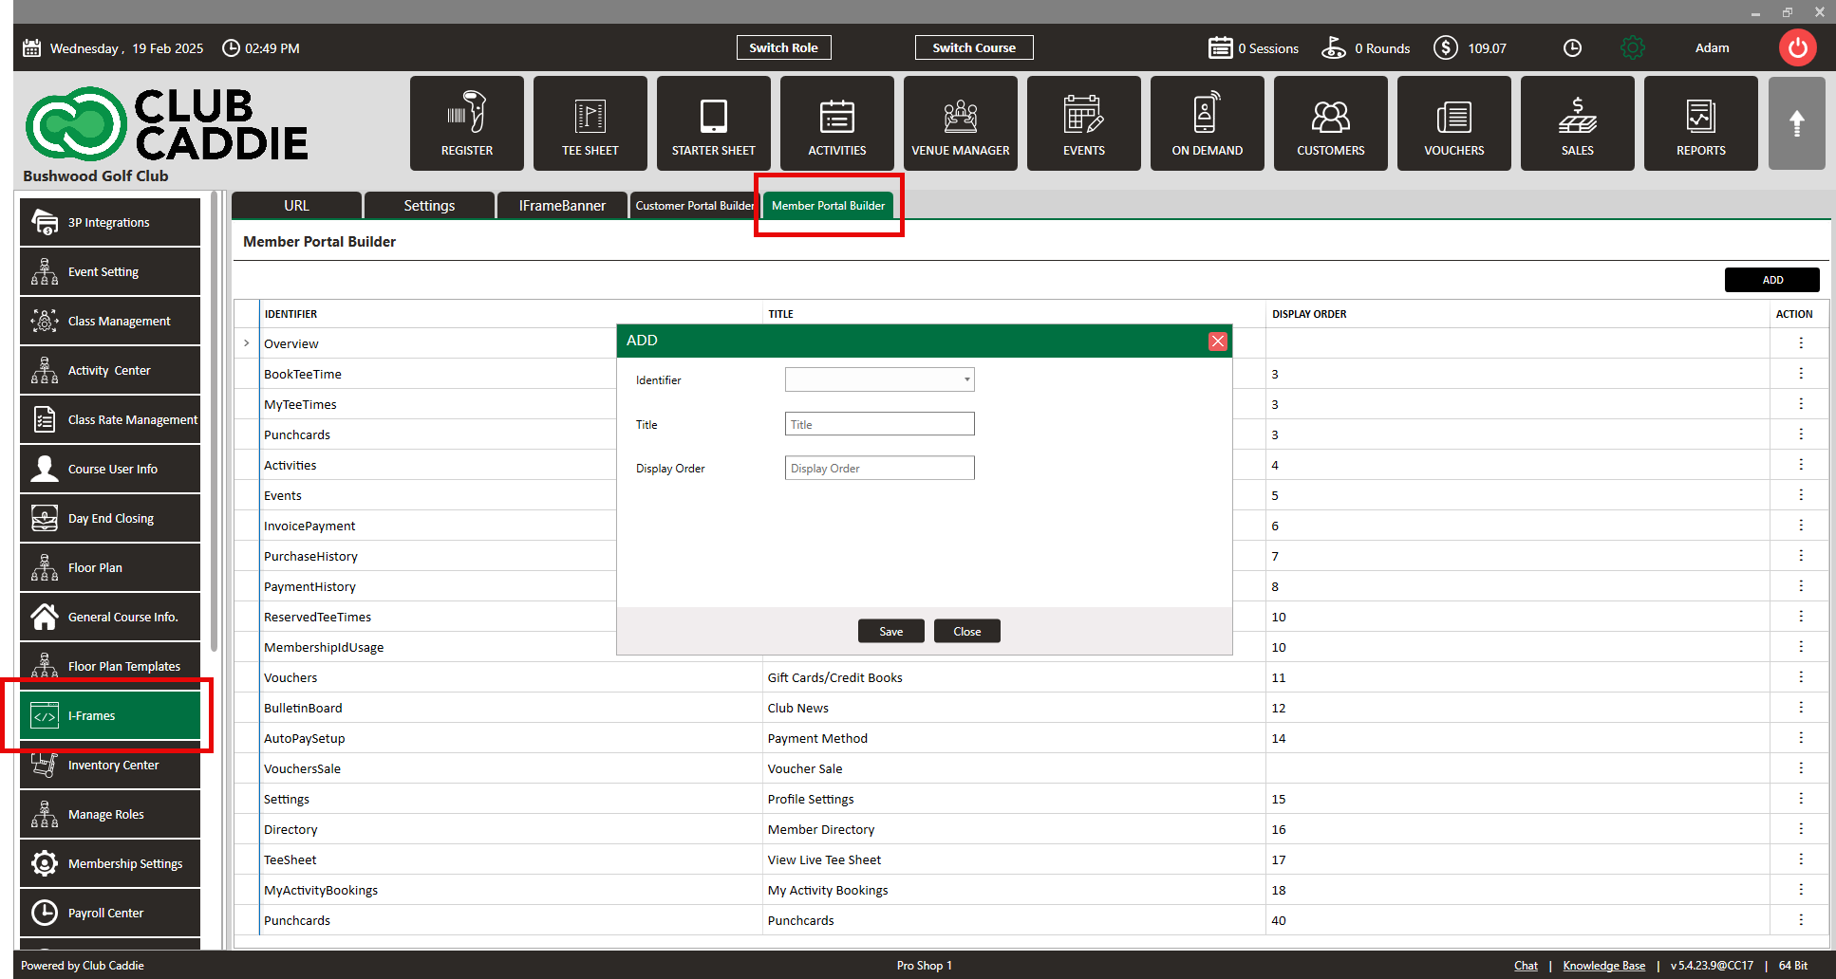1836x979 pixels.
Task: Click the Title input field
Action: pyautogui.click(x=880, y=424)
